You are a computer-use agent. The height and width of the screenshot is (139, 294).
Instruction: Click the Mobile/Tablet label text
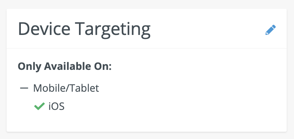click(66, 88)
